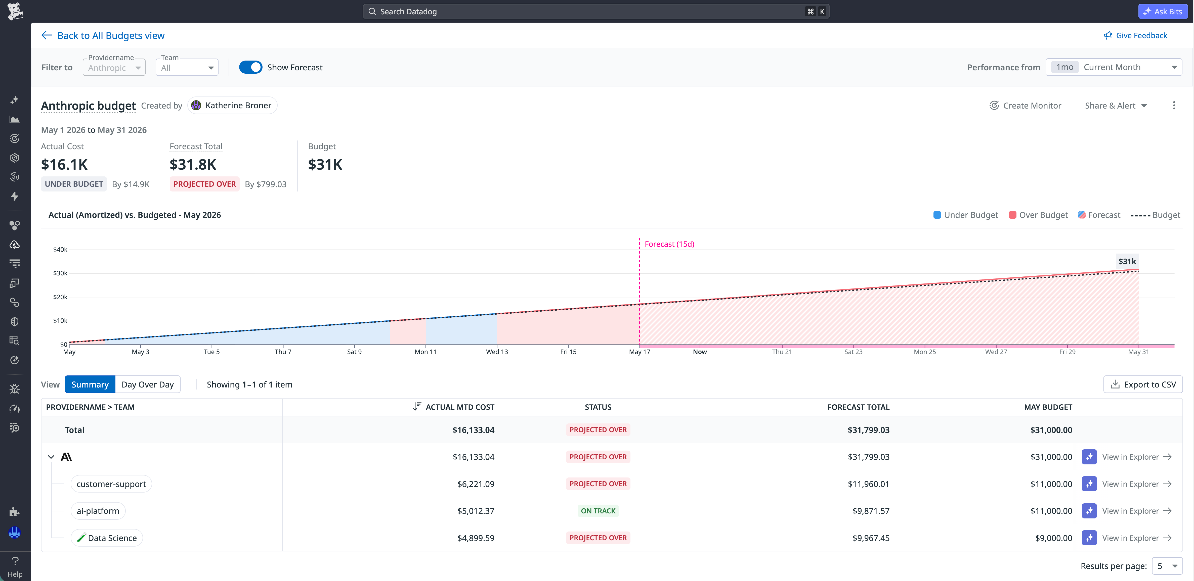The width and height of the screenshot is (1194, 581).
Task: View ai-platform row in Explorer
Action: click(x=1137, y=511)
